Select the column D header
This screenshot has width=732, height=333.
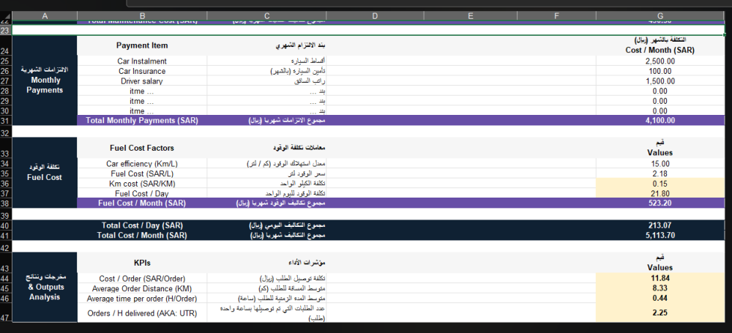pyautogui.click(x=374, y=15)
